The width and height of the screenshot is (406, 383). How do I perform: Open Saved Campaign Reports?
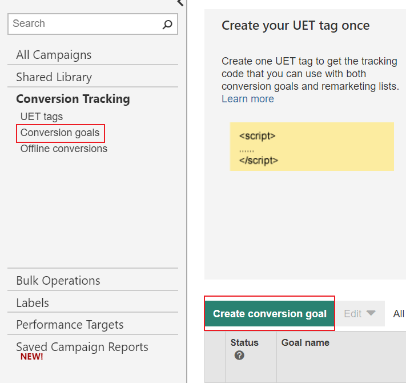[82, 347]
